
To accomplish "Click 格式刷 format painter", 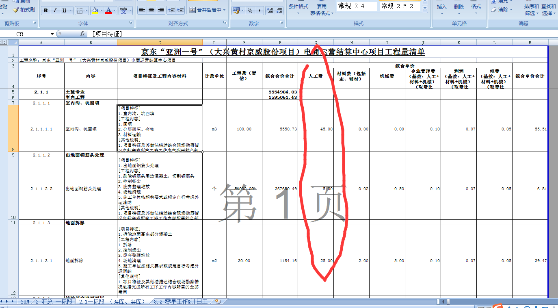I will pyautogui.click(x=24, y=10).
